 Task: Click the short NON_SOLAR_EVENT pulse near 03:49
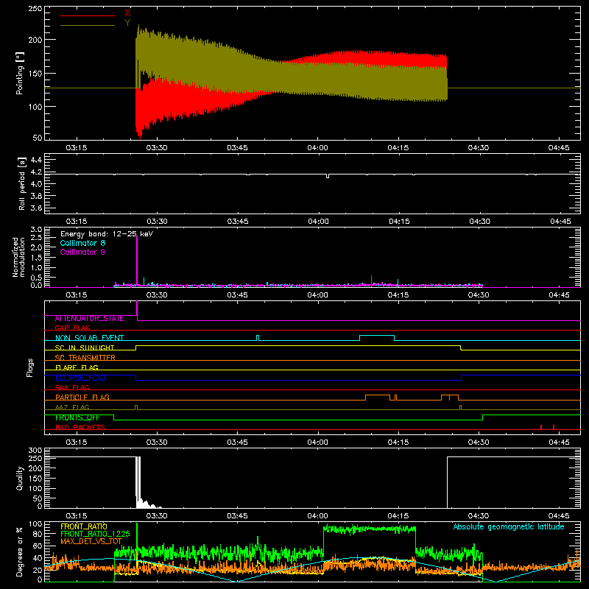(258, 338)
